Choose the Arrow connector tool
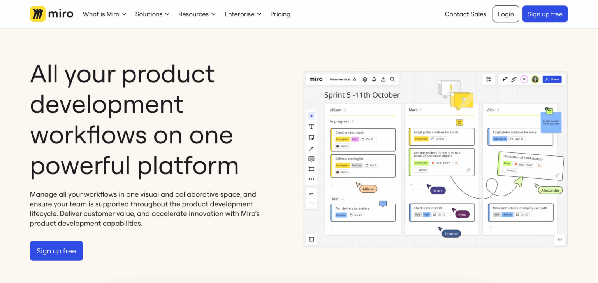The height and width of the screenshot is (283, 598). [x=311, y=148]
